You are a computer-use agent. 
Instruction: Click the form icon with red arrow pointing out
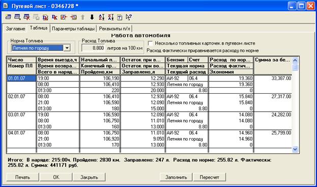[64, 17]
